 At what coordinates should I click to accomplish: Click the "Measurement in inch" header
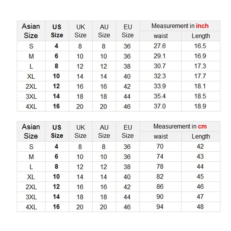coord(180,26)
